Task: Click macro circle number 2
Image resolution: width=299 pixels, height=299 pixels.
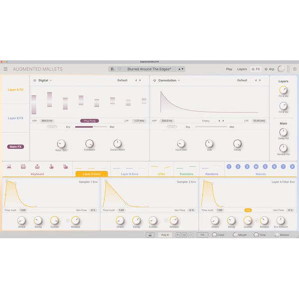Action: tap(238, 166)
